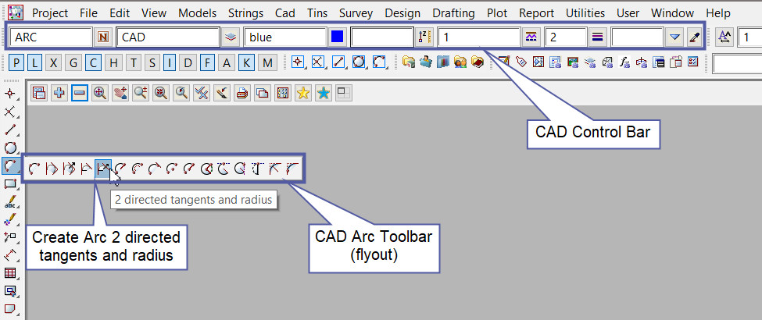The image size is (762, 320).
Task: Click the CAD model input field
Action: [x=168, y=37]
